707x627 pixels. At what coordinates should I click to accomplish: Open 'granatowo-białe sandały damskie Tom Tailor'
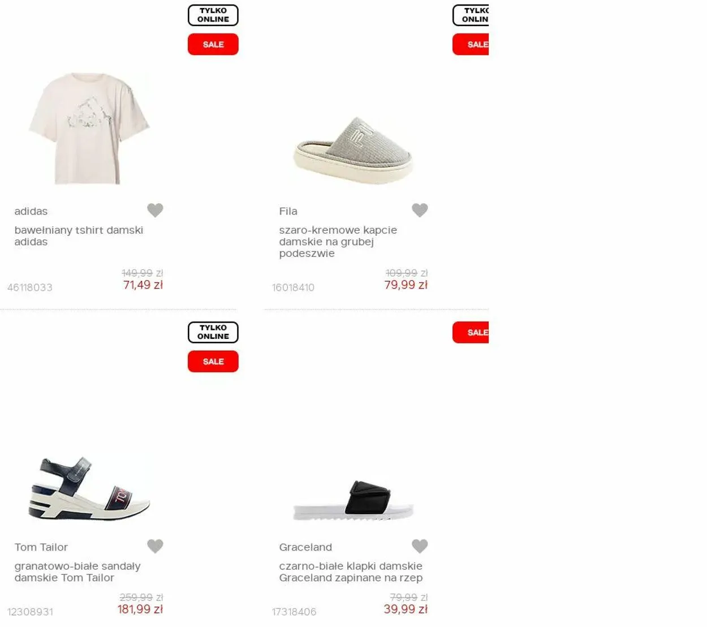(x=77, y=572)
